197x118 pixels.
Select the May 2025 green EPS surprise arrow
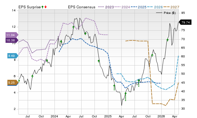point(126,97)
